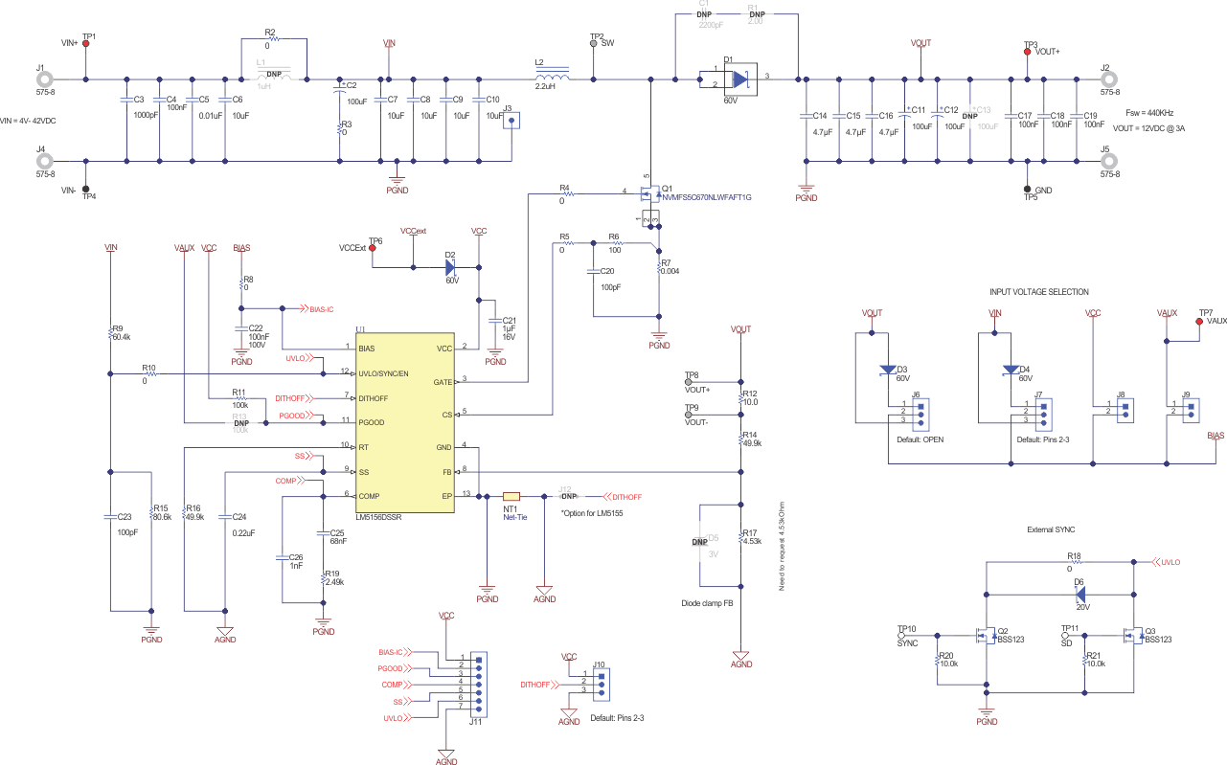
Task: Click the 'Net-Tie' label under NT1
Action: point(515,517)
